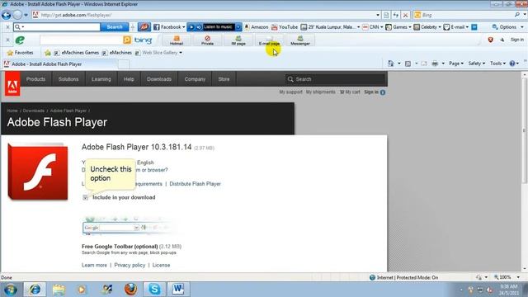Image resolution: width=528 pixels, height=297 pixels.
Task: Click the Ask toolbar logo button
Action: pyautogui.click(x=144, y=27)
